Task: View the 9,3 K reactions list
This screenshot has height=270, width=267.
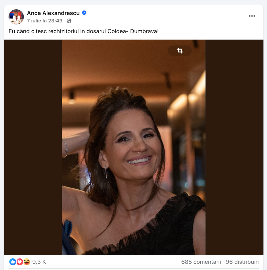Action: point(39,262)
